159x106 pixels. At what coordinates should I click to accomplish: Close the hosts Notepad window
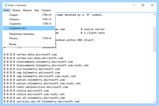point(152,5)
